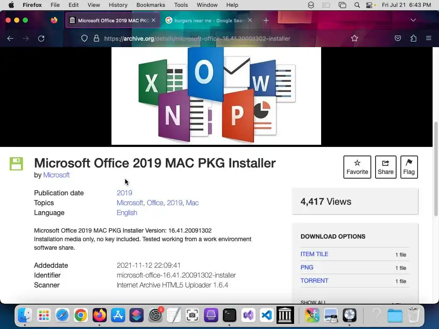Open the Edit menu
The height and width of the screenshot is (329, 439).
tap(73, 5)
